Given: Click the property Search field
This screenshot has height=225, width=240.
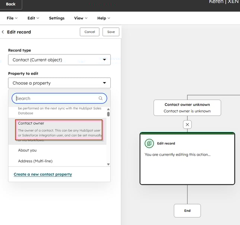Looking at the screenshot, I should click(x=56, y=99).
